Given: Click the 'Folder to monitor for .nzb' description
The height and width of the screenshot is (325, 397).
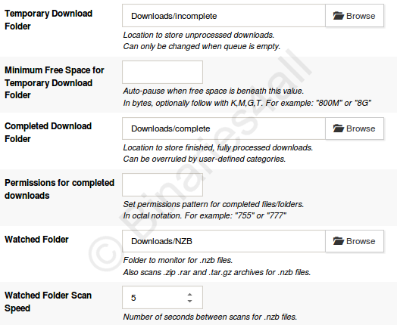Looking at the screenshot, I should pyautogui.click(x=178, y=260).
